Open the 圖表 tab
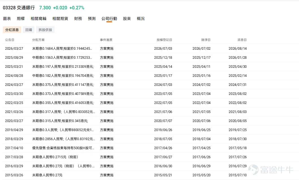This screenshot has width=299, height=180. (7, 19)
